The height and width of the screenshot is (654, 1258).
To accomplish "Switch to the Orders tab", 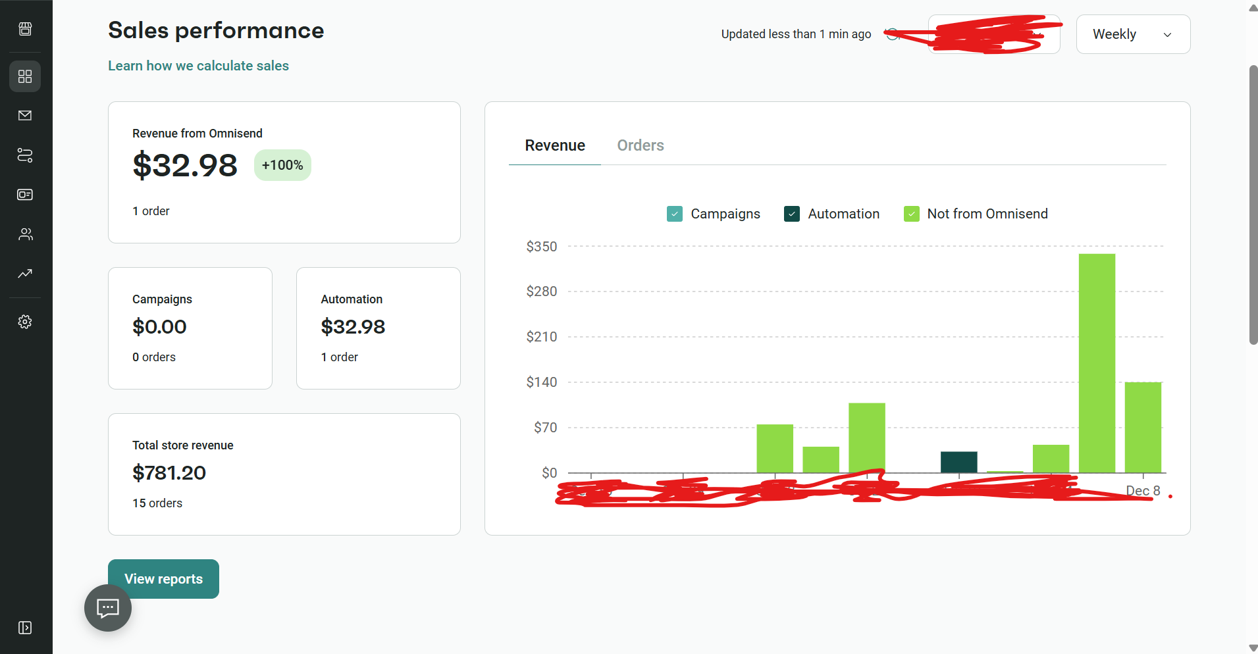I will click(640, 145).
